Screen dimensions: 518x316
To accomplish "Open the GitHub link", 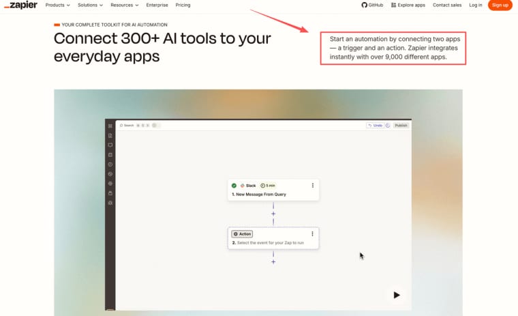I will click(x=372, y=5).
